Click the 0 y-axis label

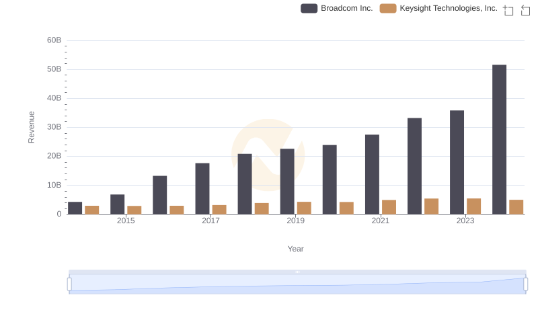tap(59, 214)
